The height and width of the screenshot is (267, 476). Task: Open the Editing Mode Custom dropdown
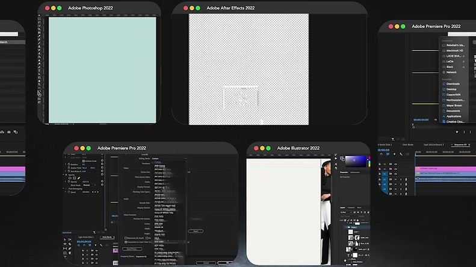click(169, 158)
